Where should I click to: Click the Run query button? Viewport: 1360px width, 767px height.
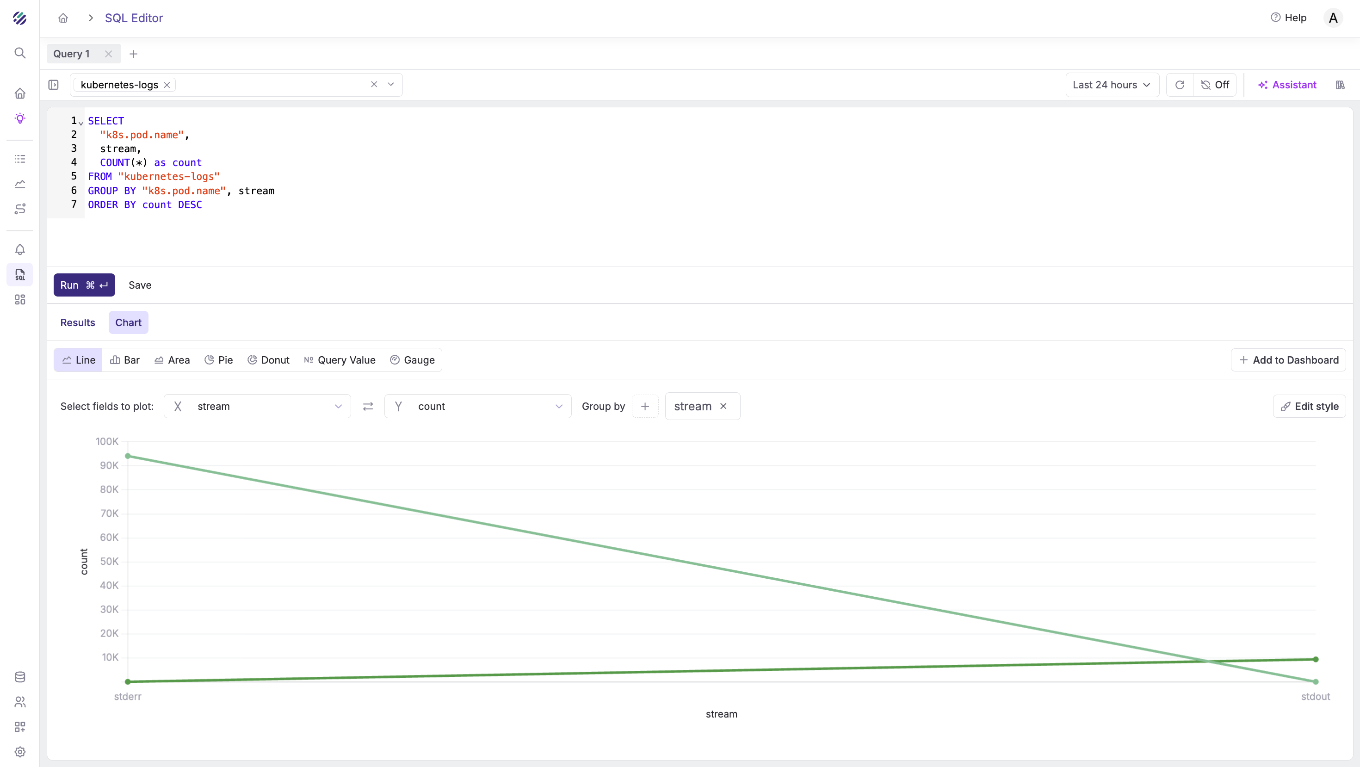coord(84,285)
